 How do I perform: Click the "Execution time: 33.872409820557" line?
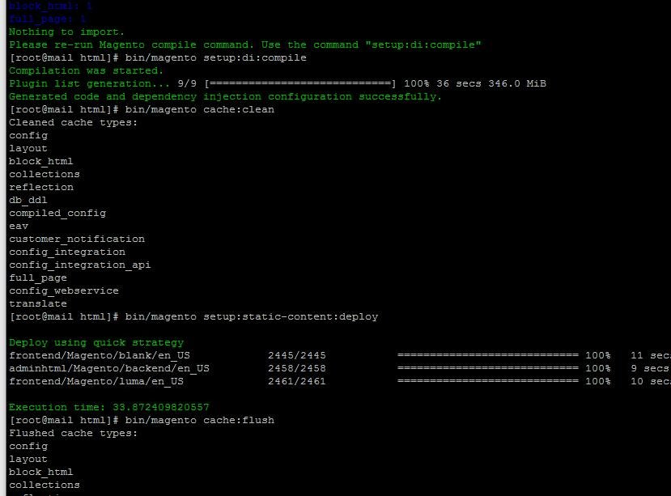point(108,407)
